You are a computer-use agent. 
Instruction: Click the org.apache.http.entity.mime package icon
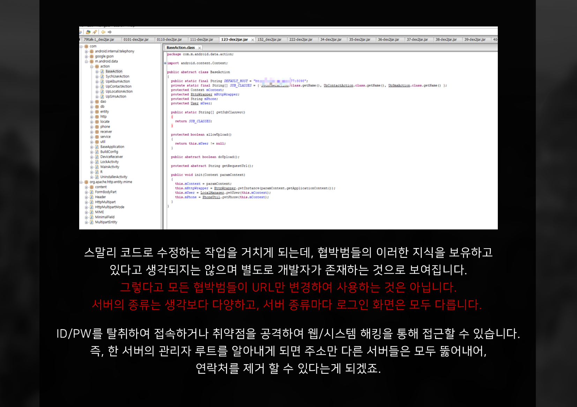click(x=86, y=182)
